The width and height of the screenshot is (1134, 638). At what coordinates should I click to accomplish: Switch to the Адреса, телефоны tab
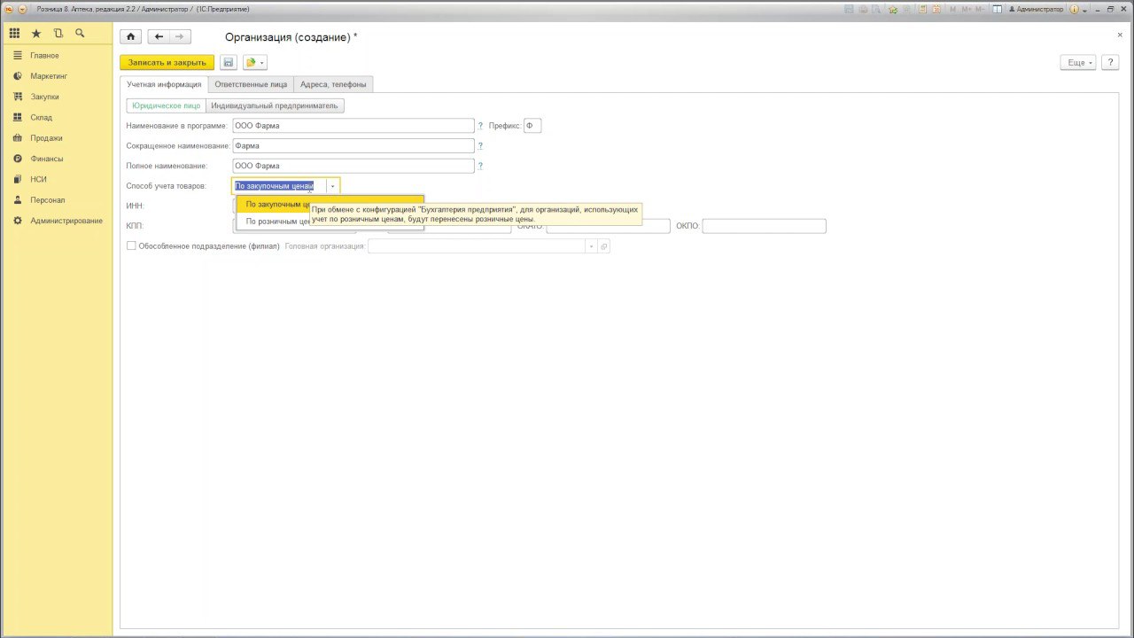click(x=333, y=84)
